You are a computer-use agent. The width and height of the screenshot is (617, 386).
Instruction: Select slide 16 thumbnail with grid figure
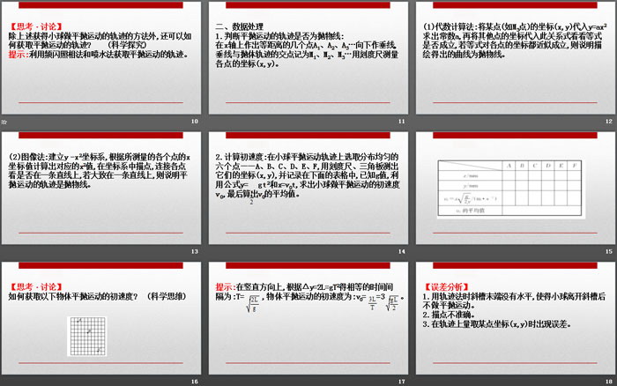(x=101, y=318)
